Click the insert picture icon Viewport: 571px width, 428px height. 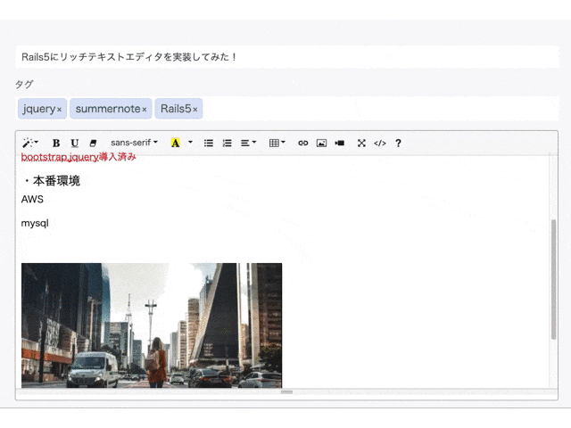pos(321,143)
